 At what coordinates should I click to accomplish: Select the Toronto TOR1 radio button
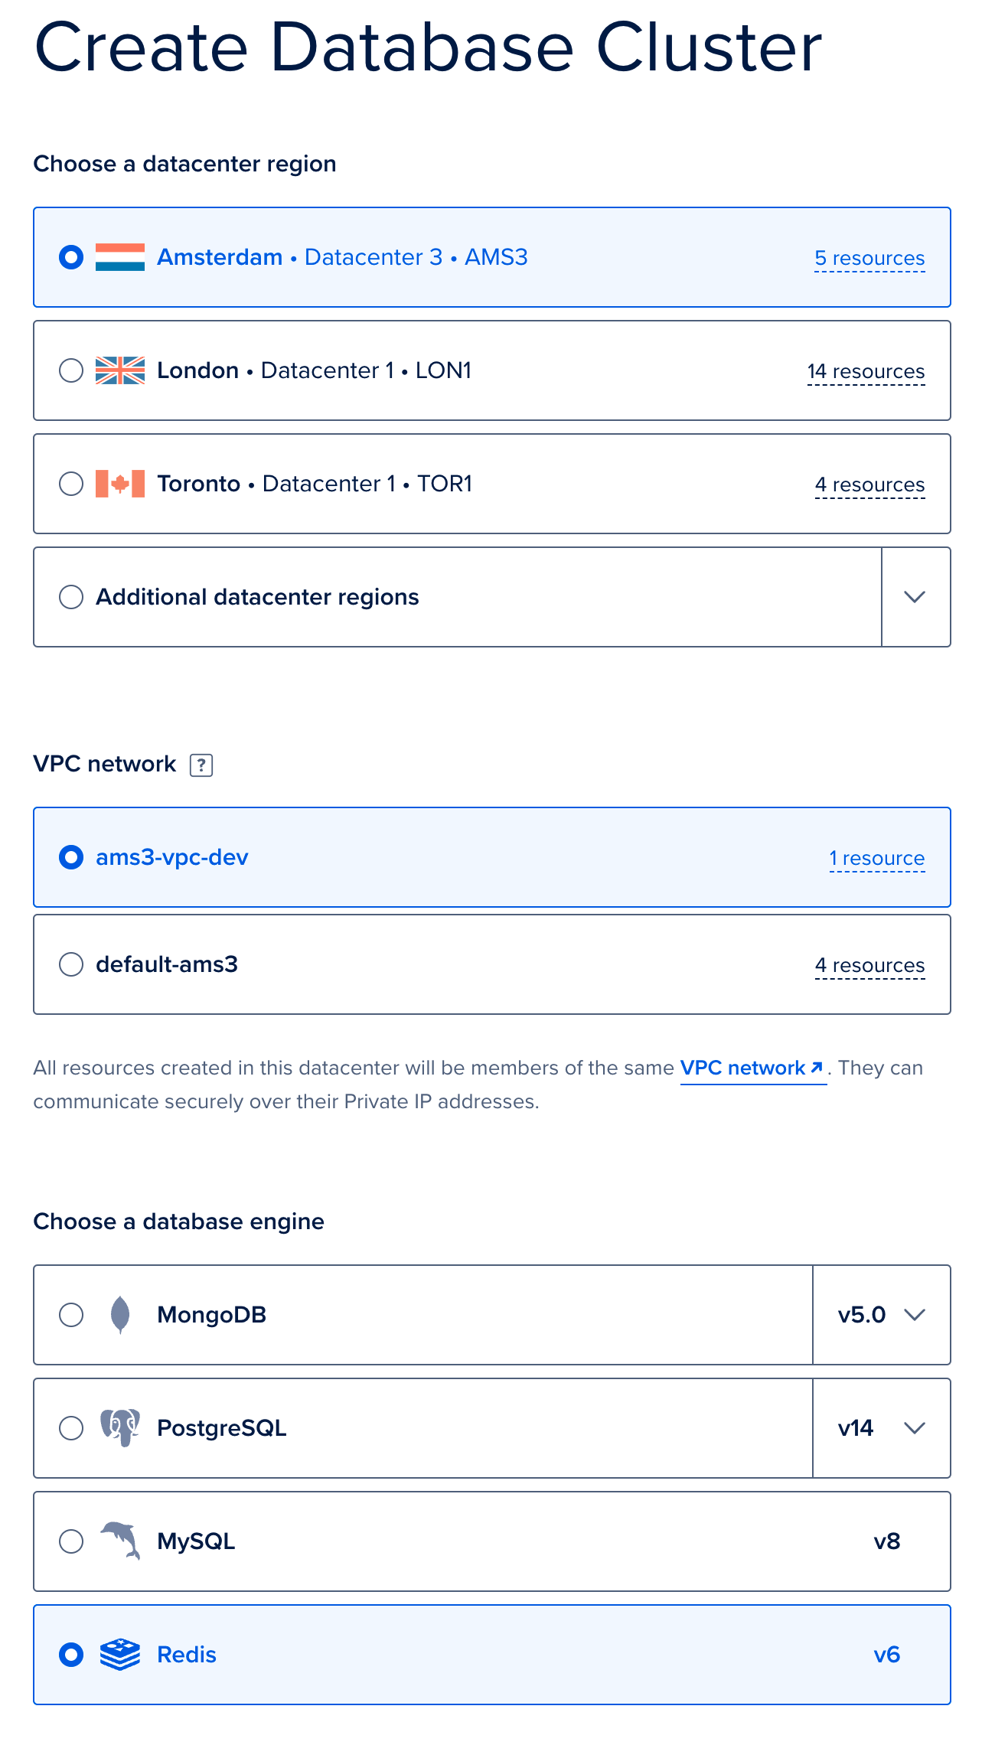coord(71,484)
